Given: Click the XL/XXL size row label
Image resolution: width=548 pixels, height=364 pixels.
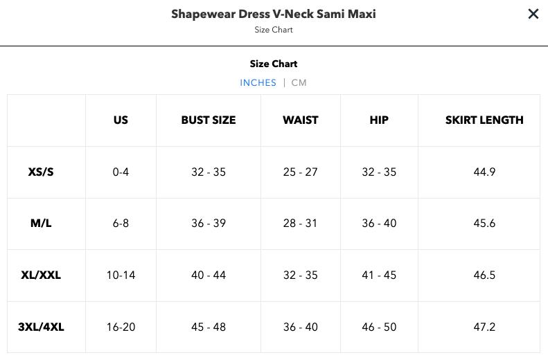Looking at the screenshot, I should click(41, 275).
